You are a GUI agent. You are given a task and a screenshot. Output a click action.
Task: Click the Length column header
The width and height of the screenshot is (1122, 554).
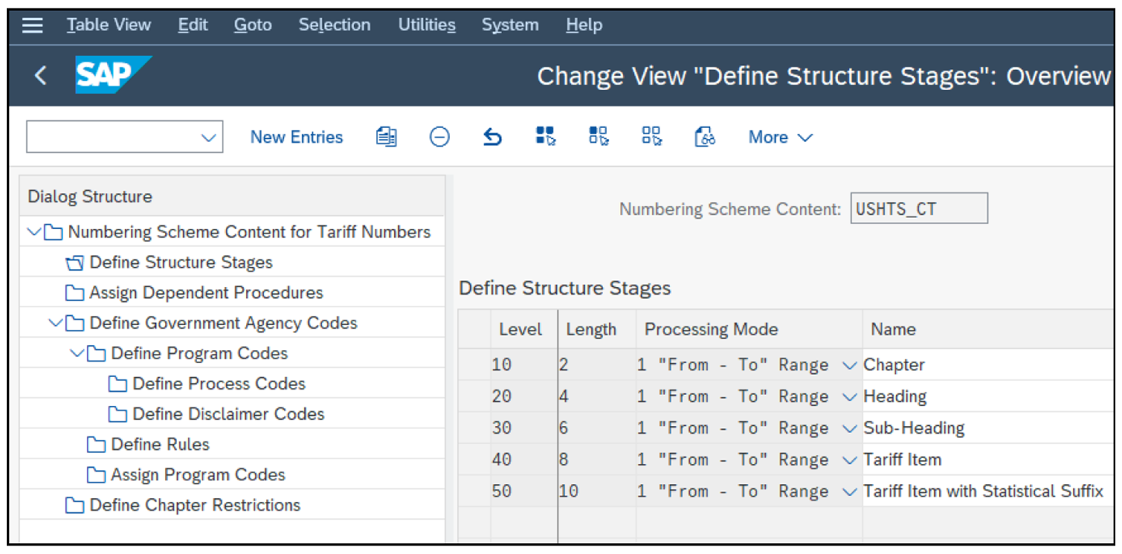point(597,330)
